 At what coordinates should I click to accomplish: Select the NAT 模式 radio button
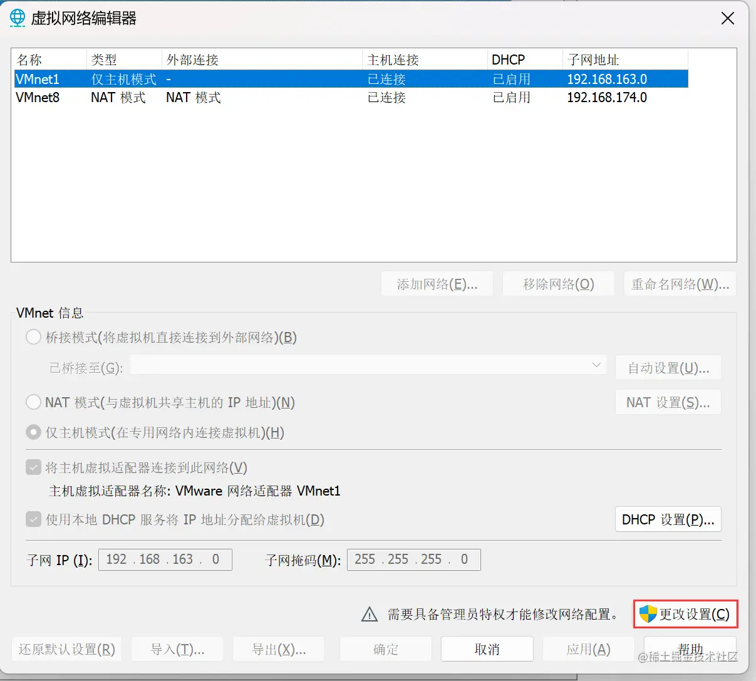pyautogui.click(x=33, y=402)
